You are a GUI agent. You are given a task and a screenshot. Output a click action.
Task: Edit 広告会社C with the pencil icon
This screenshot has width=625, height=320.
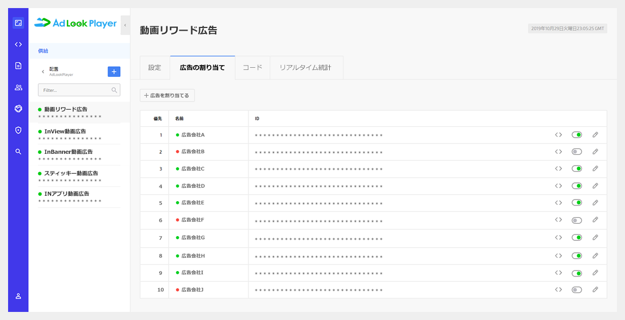[x=595, y=168]
